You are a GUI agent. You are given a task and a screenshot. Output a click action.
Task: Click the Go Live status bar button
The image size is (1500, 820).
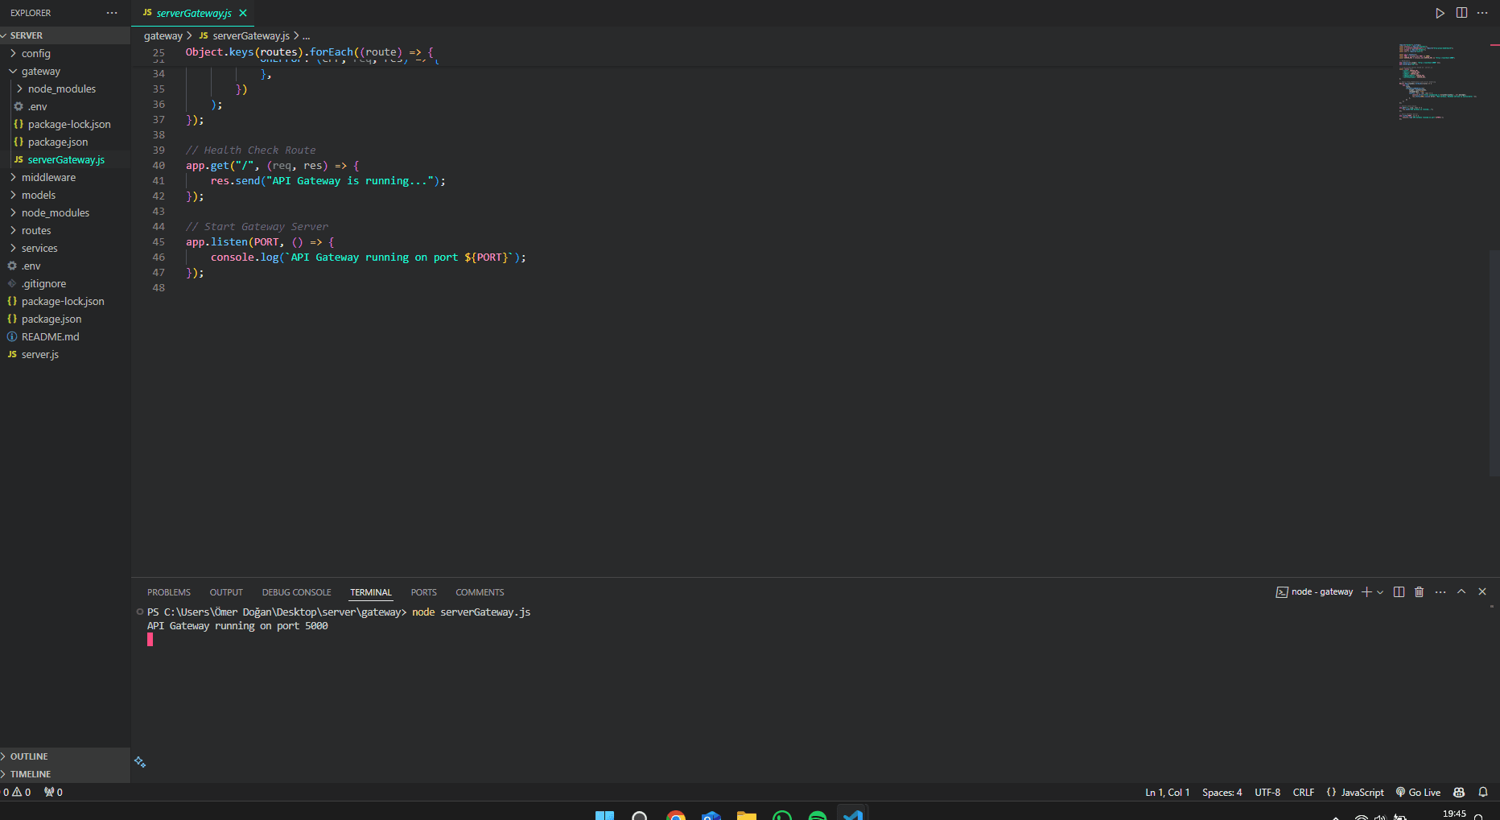(x=1419, y=793)
